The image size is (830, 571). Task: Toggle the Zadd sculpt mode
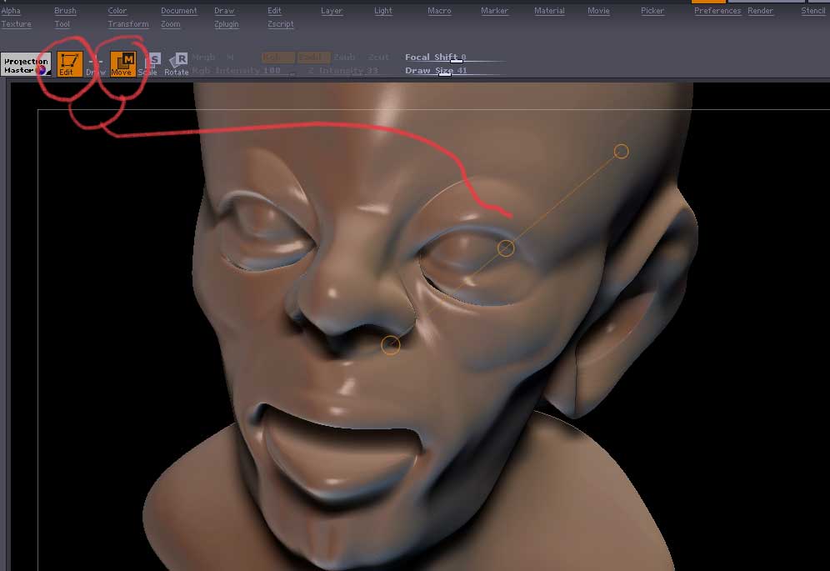[x=313, y=57]
